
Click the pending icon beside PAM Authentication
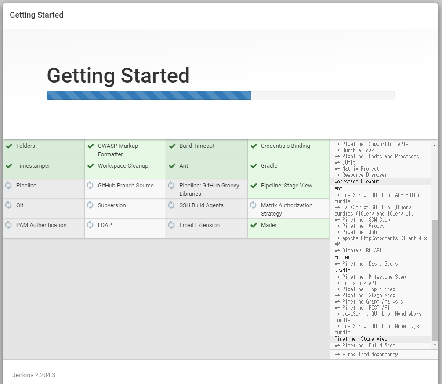pos(8,225)
